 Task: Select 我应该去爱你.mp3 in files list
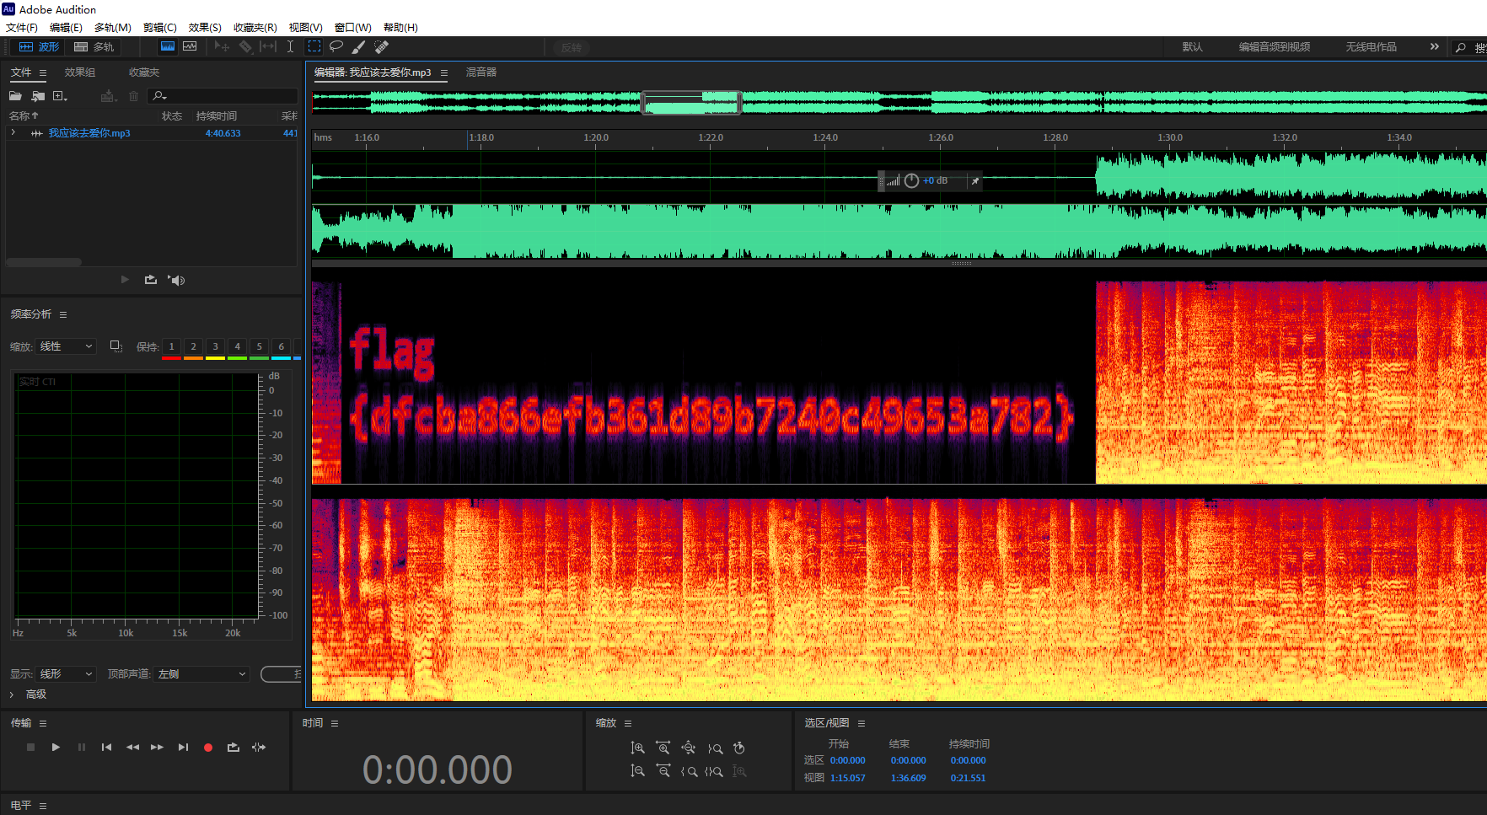point(89,133)
